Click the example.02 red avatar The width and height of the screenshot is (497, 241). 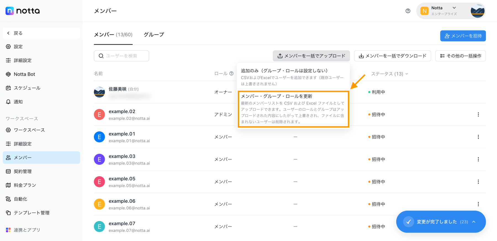(99, 114)
